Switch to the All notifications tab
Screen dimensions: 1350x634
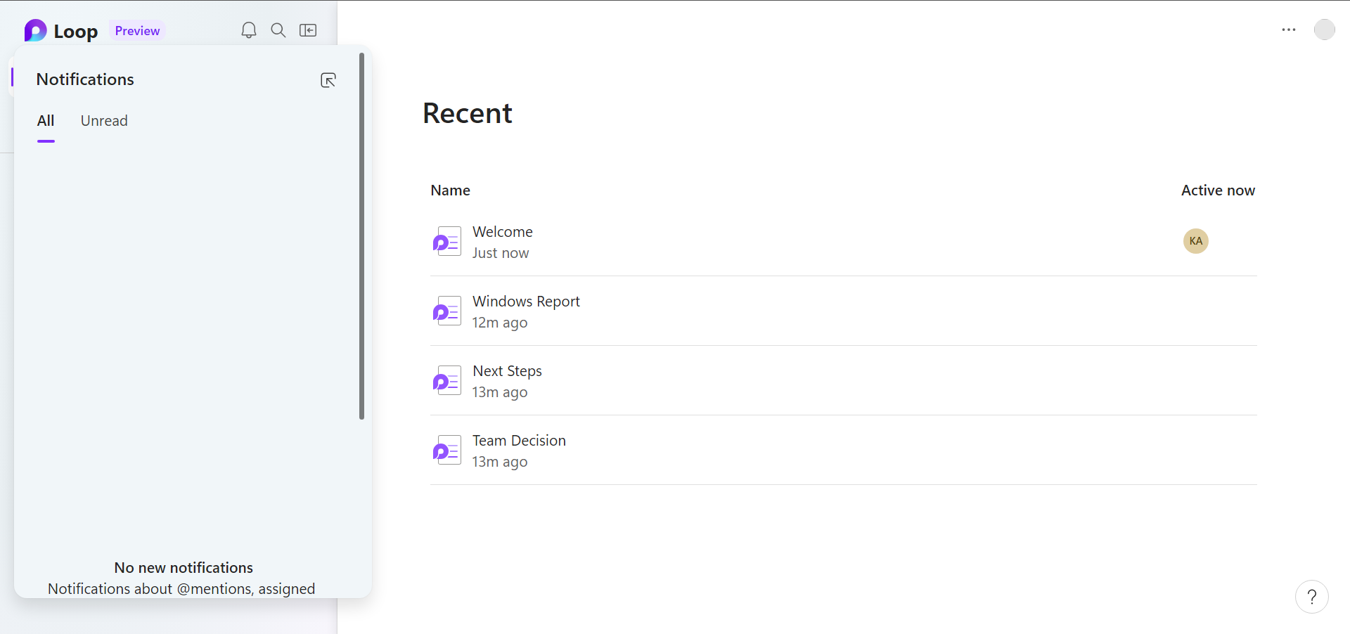pyautogui.click(x=46, y=121)
